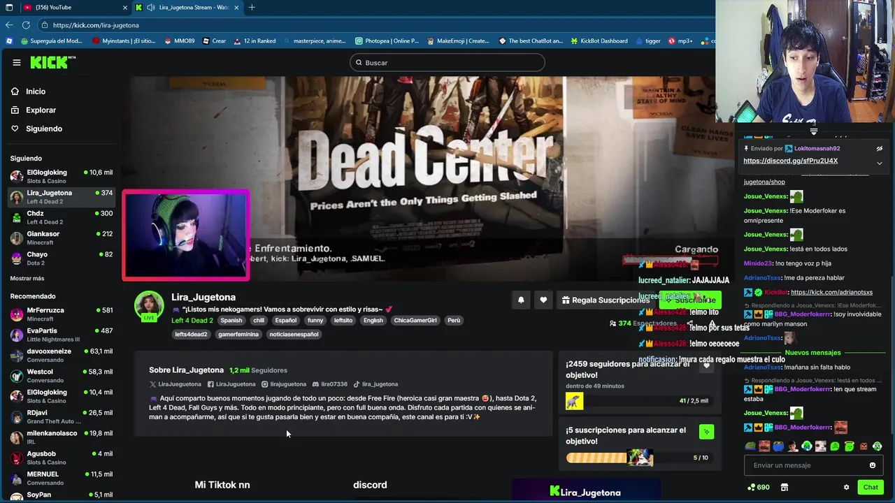Expand the pinned message chevron
Viewport: 895px width, 503px height.
point(880,163)
